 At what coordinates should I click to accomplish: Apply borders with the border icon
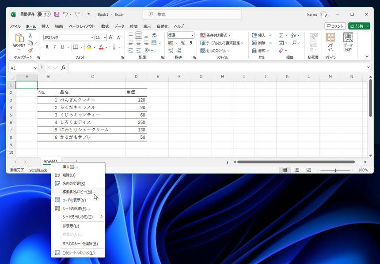[x=76, y=47]
